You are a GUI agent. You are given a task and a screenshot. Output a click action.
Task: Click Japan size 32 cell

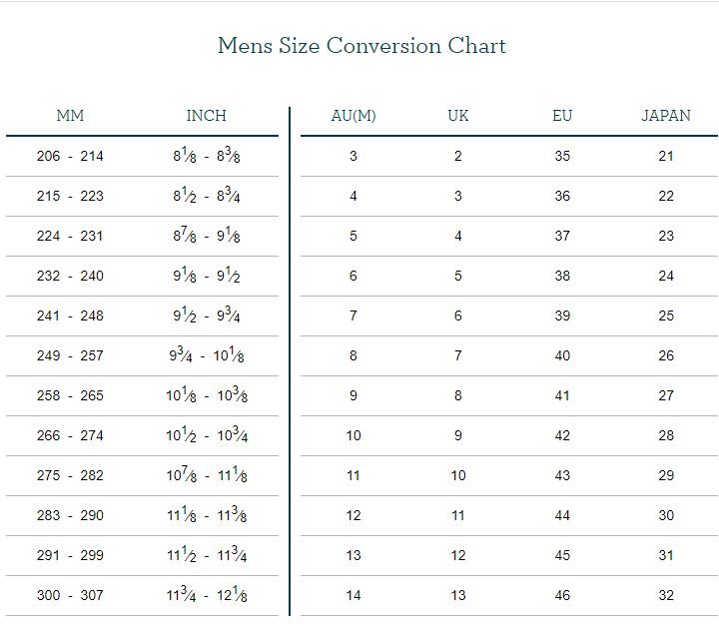tap(665, 596)
